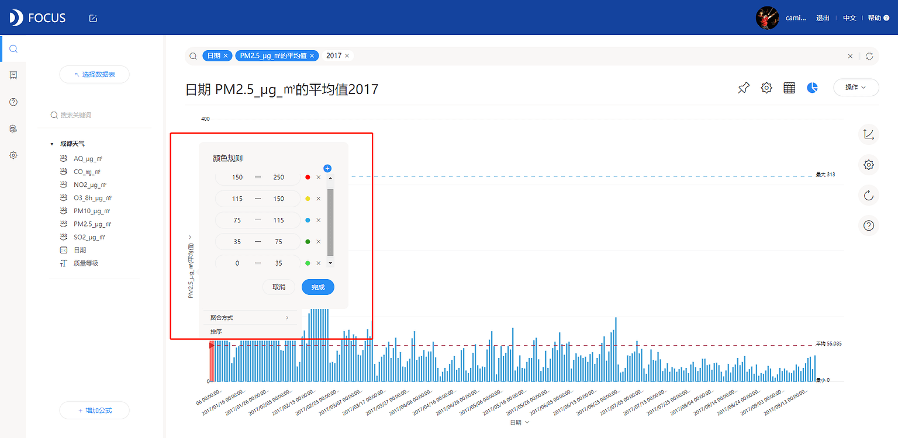Select the PM10_μg_㎡ column
The image size is (898, 438).
[92, 211]
